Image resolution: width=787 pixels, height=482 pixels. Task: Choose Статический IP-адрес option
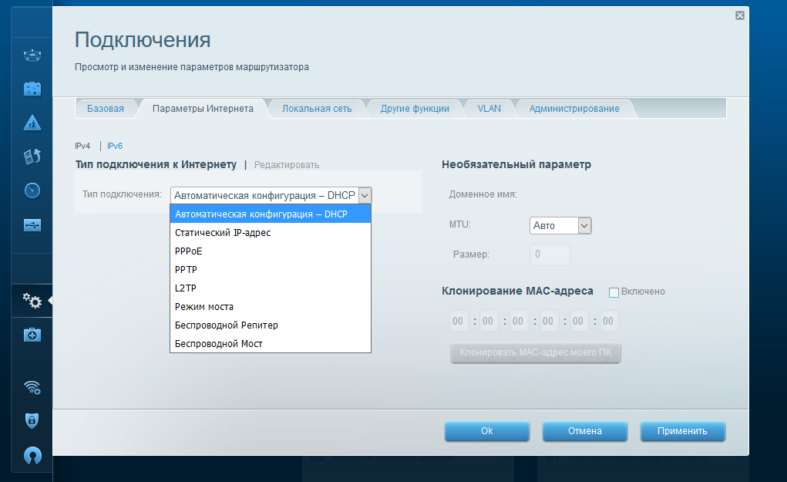[271, 232]
